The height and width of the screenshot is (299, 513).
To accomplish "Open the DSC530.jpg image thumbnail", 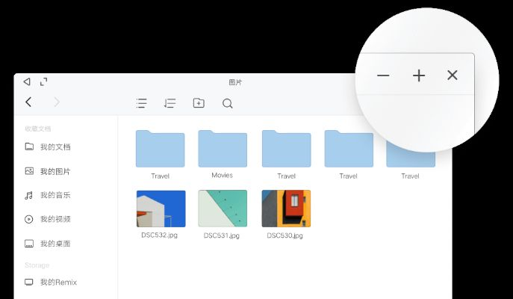I will (x=286, y=209).
